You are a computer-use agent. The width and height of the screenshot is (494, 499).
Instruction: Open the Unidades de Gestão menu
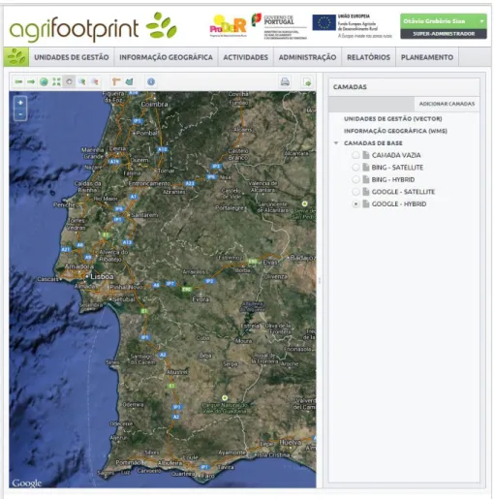(72, 57)
